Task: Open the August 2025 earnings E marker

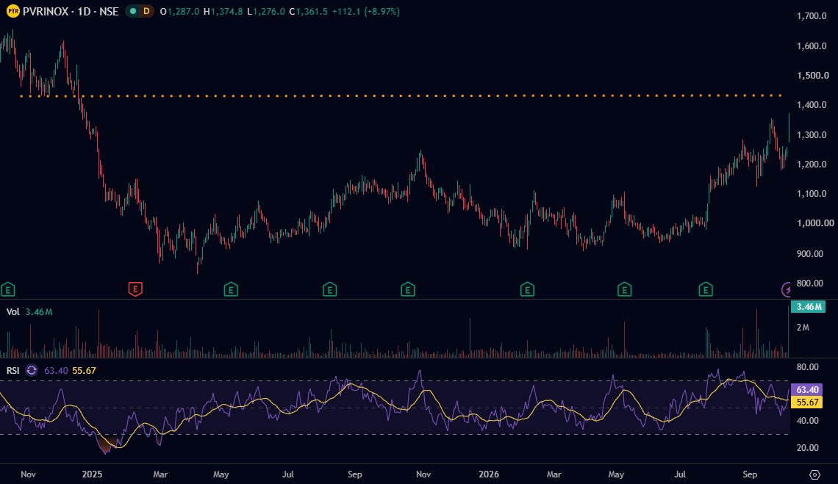Action: point(329,289)
